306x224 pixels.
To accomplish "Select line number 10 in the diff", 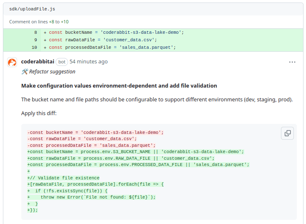I will [x=34, y=47].
